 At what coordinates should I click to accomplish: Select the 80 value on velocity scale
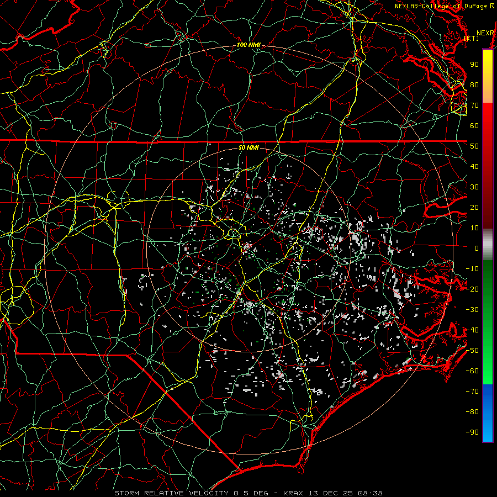(474, 84)
